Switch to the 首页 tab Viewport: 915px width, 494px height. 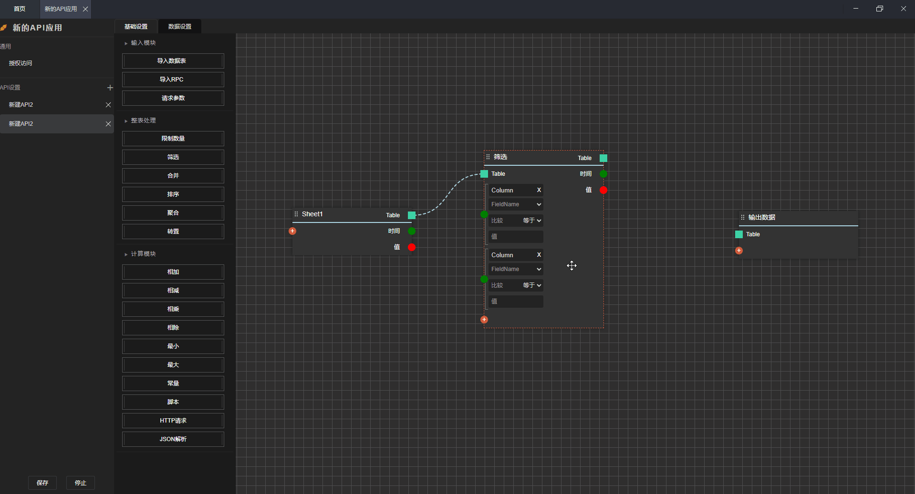(20, 9)
